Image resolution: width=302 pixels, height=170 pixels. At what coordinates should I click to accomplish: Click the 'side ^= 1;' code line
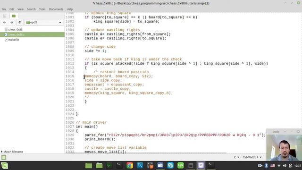[95, 51]
